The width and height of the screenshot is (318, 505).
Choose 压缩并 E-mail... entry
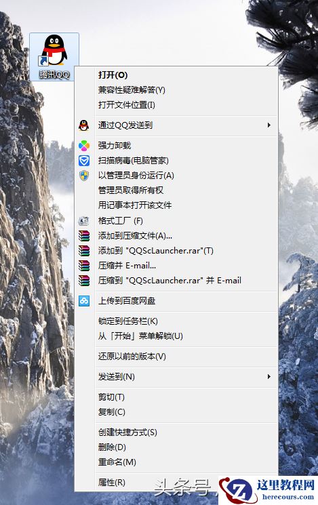point(176,266)
